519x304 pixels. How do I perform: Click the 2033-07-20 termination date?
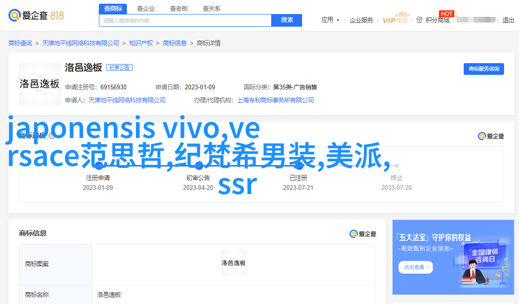point(397,188)
